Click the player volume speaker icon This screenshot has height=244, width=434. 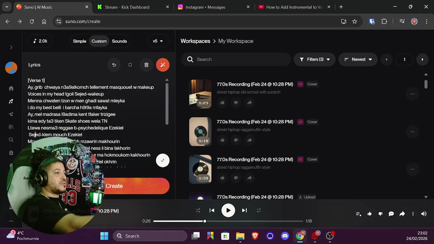pyautogui.click(x=424, y=214)
